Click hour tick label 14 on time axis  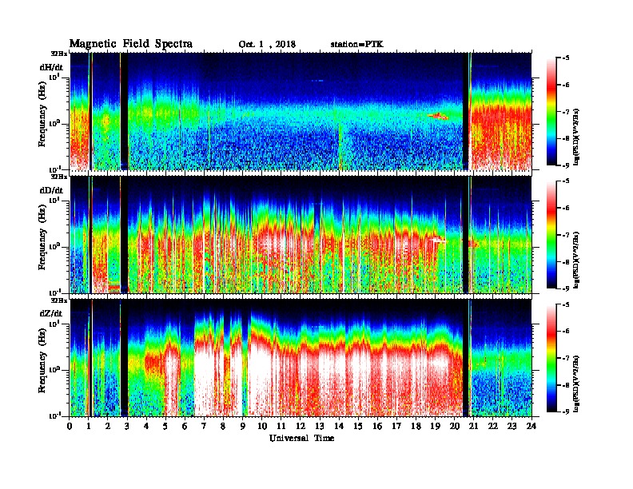tap(339, 427)
